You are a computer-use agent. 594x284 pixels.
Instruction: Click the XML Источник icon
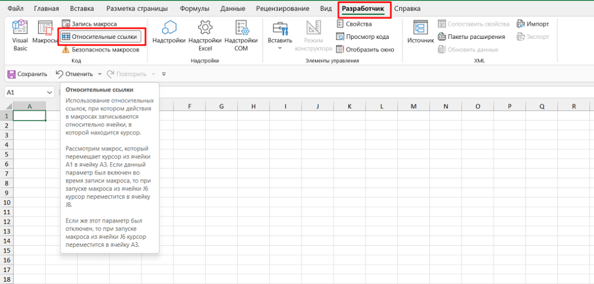[421, 34]
